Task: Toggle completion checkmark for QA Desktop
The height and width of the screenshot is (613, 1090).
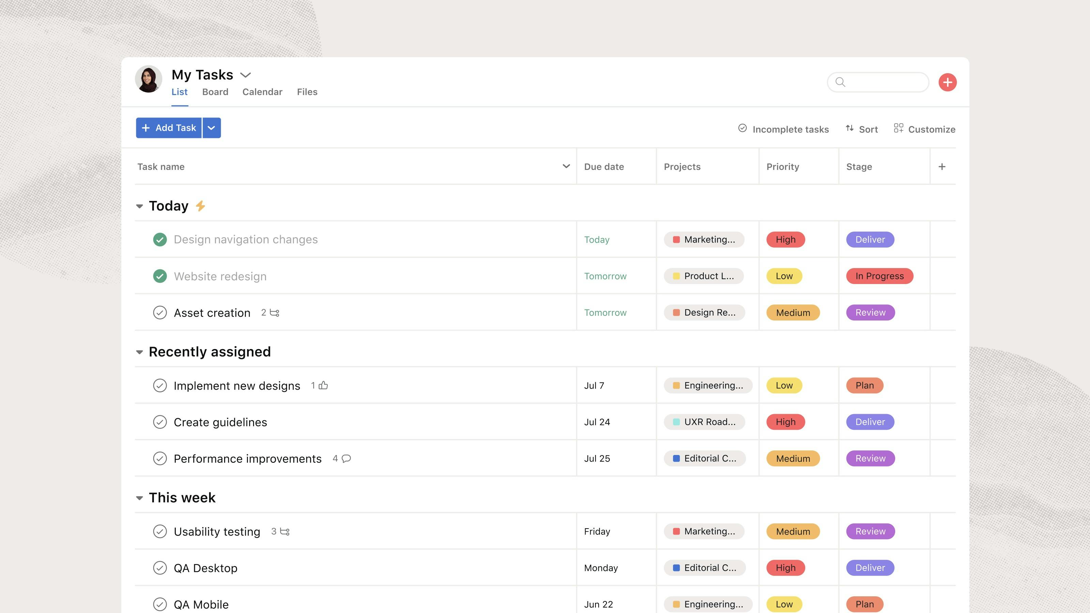Action: (159, 568)
